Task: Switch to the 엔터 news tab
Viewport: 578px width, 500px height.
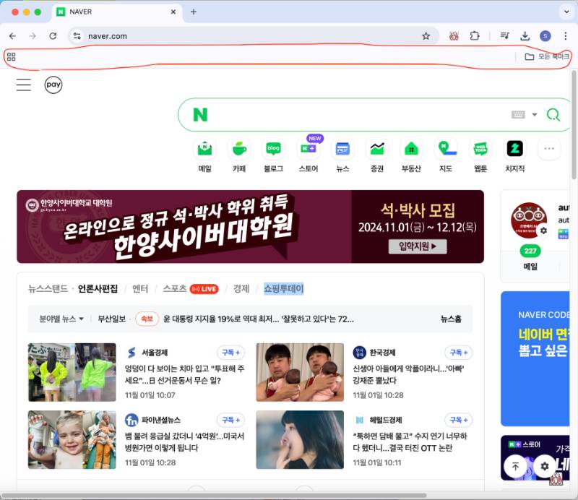Action: pos(140,289)
